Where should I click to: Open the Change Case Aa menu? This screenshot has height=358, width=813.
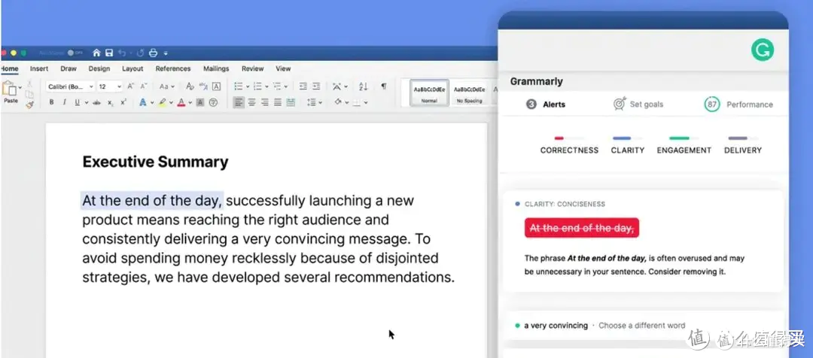tap(166, 86)
